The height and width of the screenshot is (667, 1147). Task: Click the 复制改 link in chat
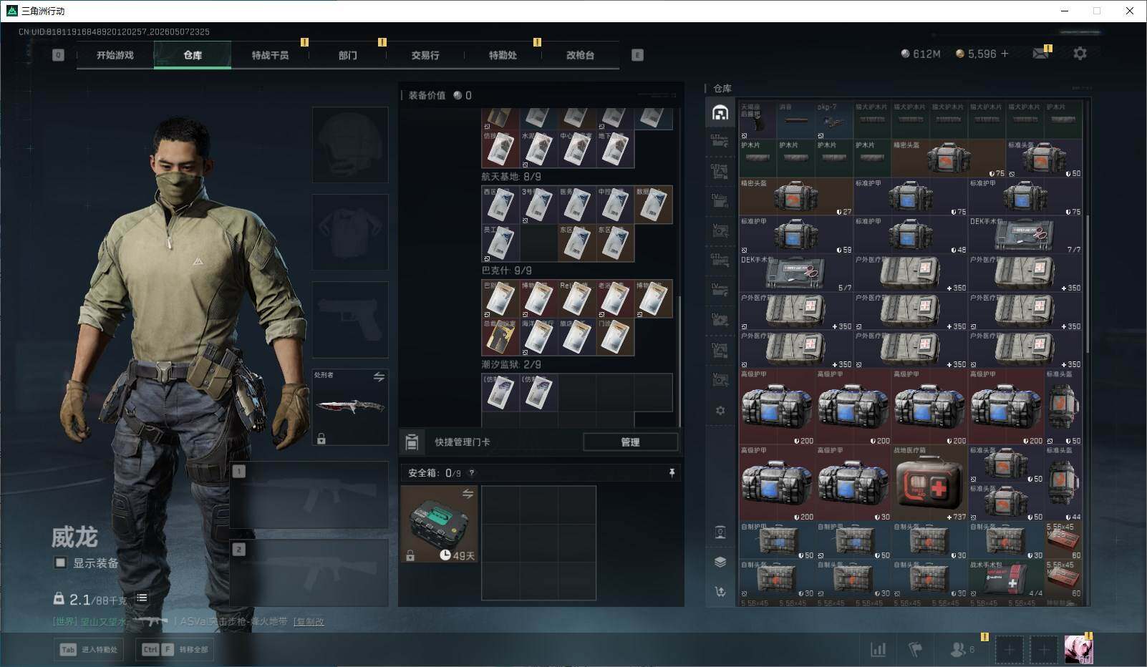[309, 622]
